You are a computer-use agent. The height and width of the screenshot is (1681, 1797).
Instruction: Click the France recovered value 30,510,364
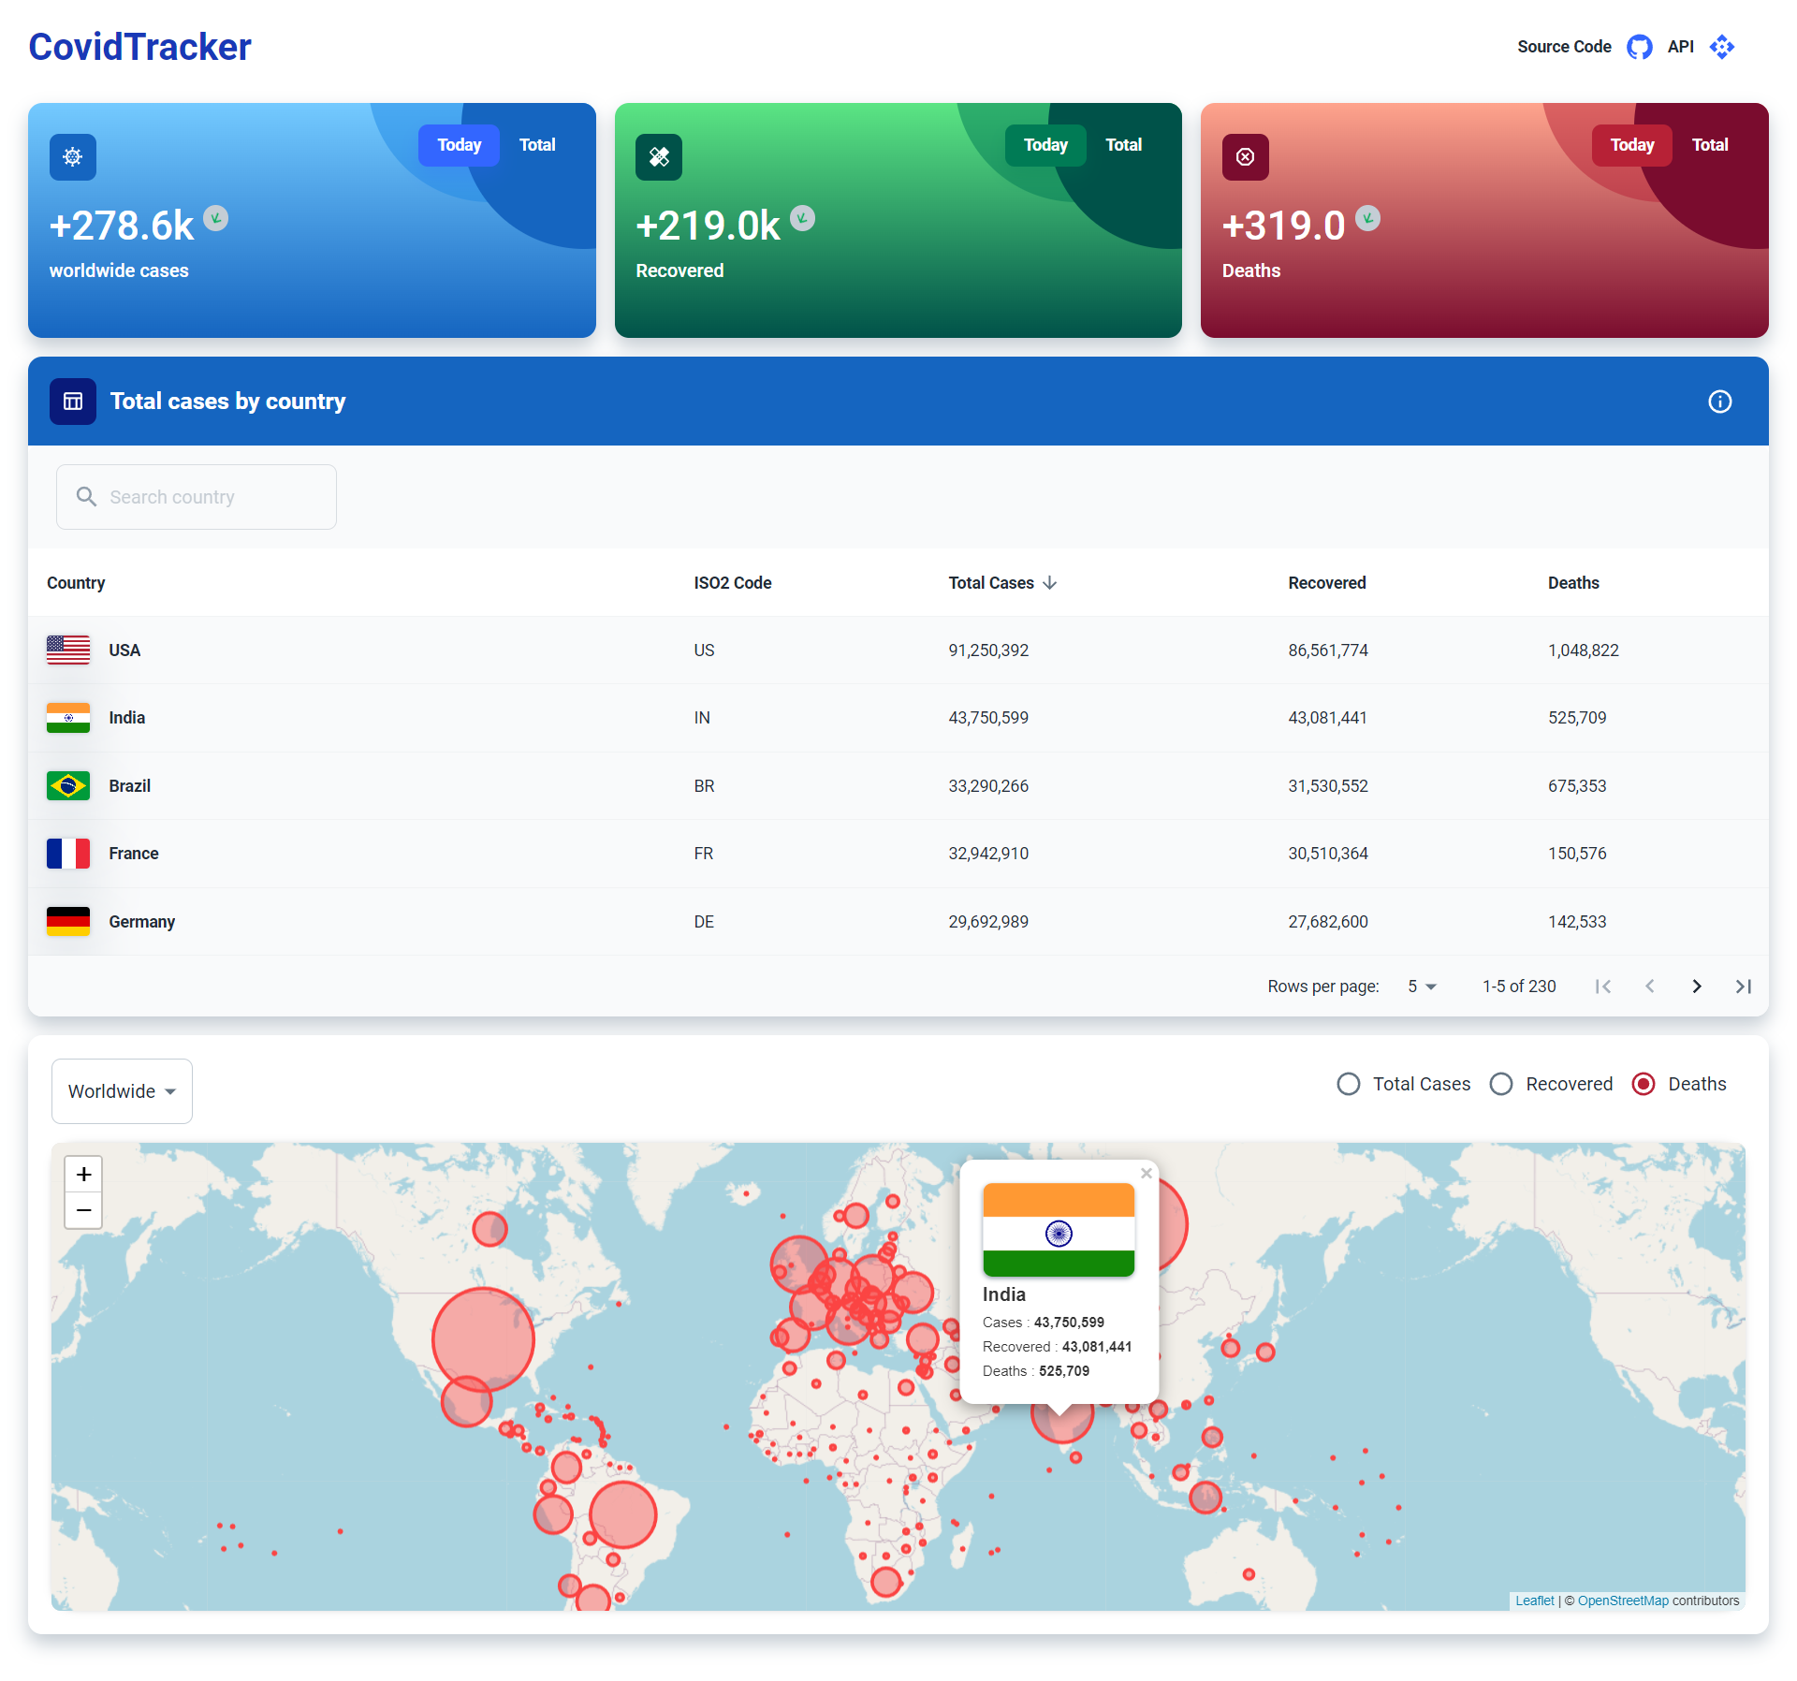click(1328, 854)
